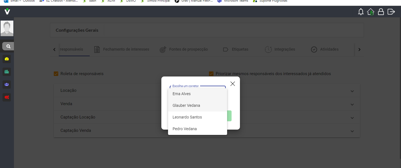This screenshot has width=401, height=168.
Task: Toggle Roleta de responsáveis checkbox
Action: point(56,74)
